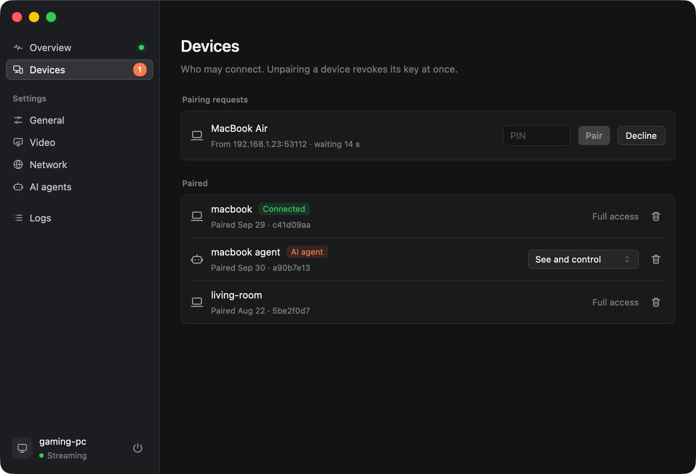The height and width of the screenshot is (474, 696).
Task: Click 'Paired Sep 30 · a90b7e13' text
Action: (261, 268)
